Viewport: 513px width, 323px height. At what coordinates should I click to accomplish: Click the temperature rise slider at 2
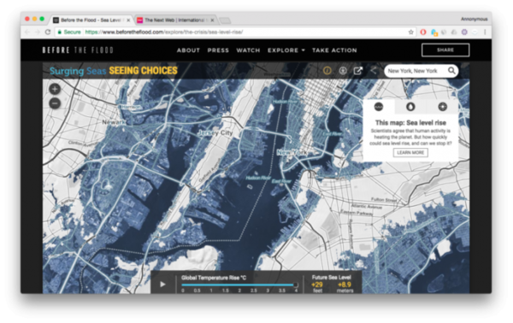(239, 285)
